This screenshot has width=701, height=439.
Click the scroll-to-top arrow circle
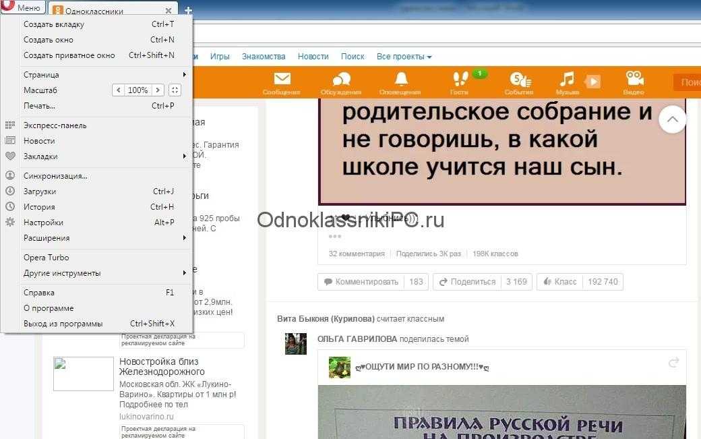[x=672, y=121]
